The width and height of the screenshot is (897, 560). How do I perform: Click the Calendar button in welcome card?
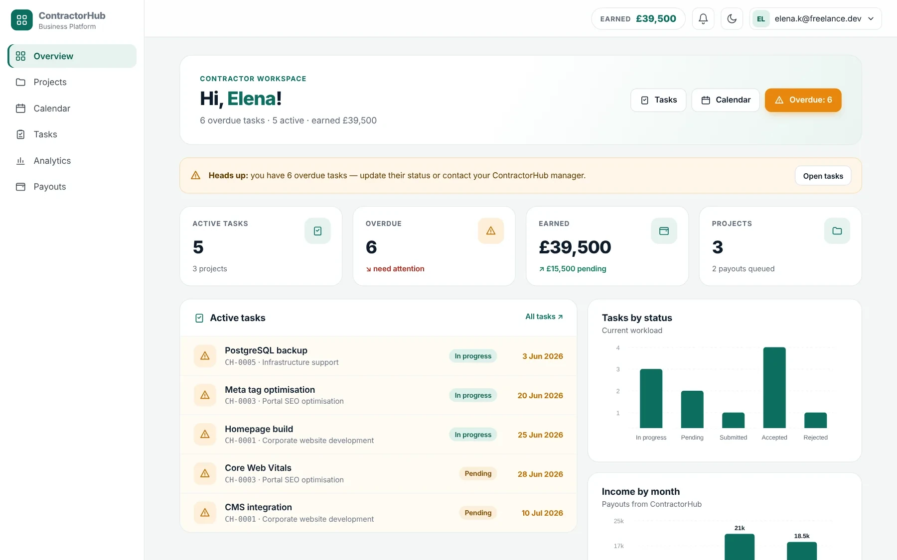pyautogui.click(x=726, y=100)
